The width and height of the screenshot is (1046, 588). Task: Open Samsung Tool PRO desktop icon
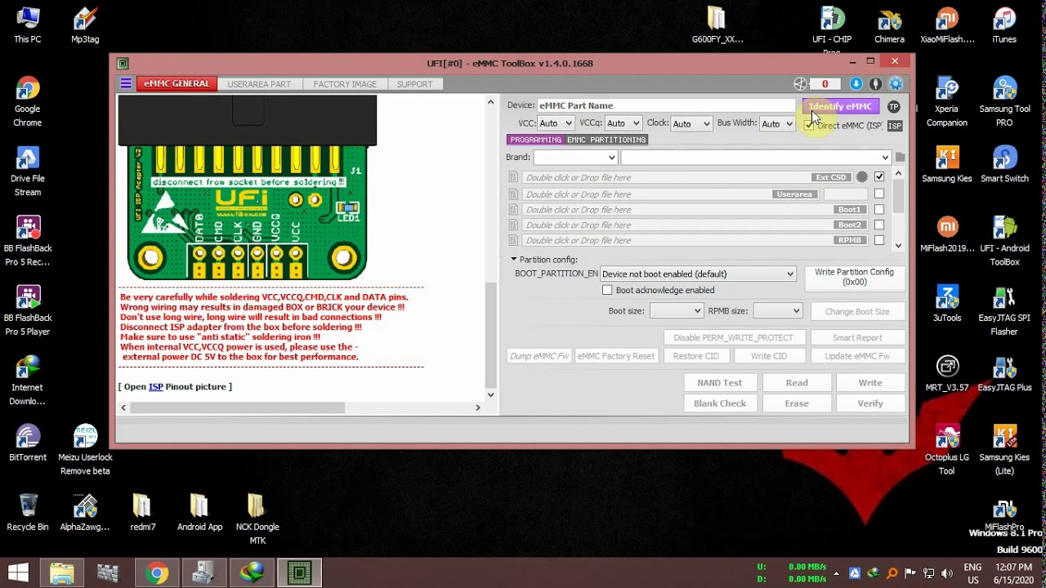(1004, 103)
